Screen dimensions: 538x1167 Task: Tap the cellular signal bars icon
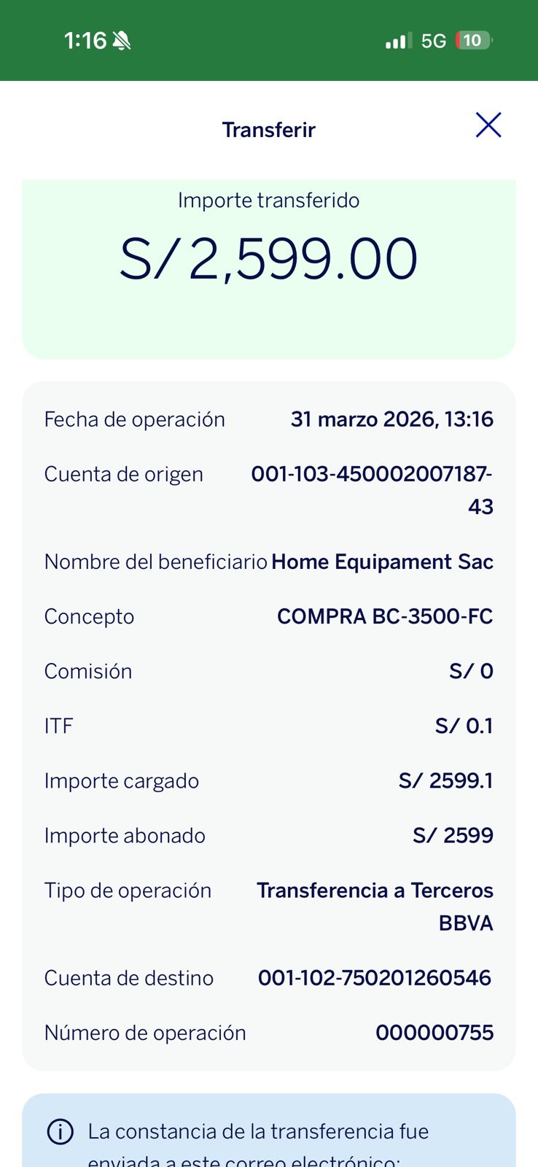pos(398,41)
